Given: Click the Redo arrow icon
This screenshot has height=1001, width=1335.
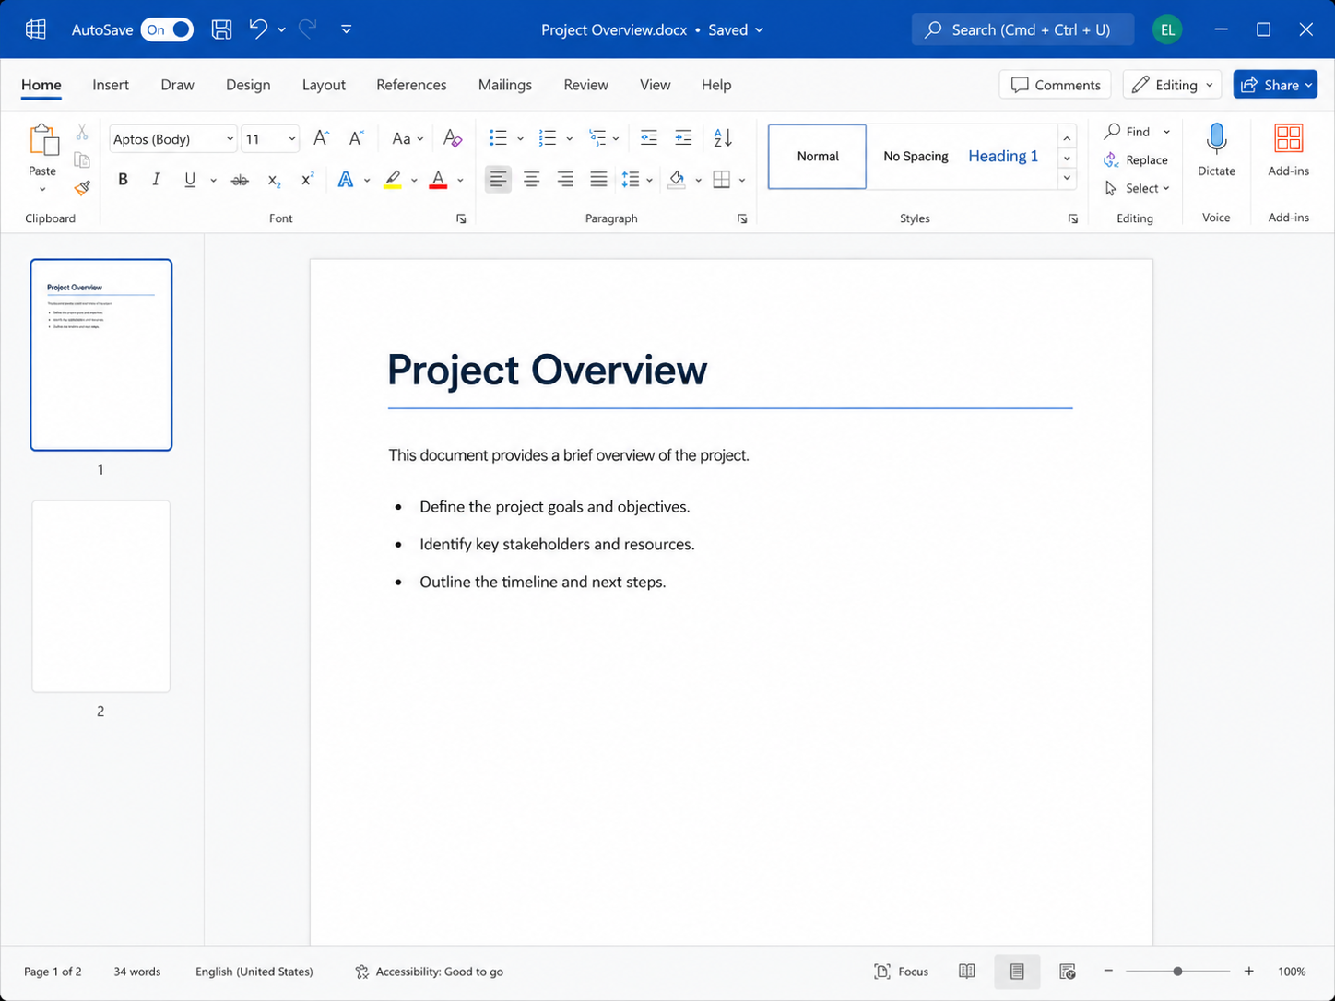Looking at the screenshot, I should (308, 29).
